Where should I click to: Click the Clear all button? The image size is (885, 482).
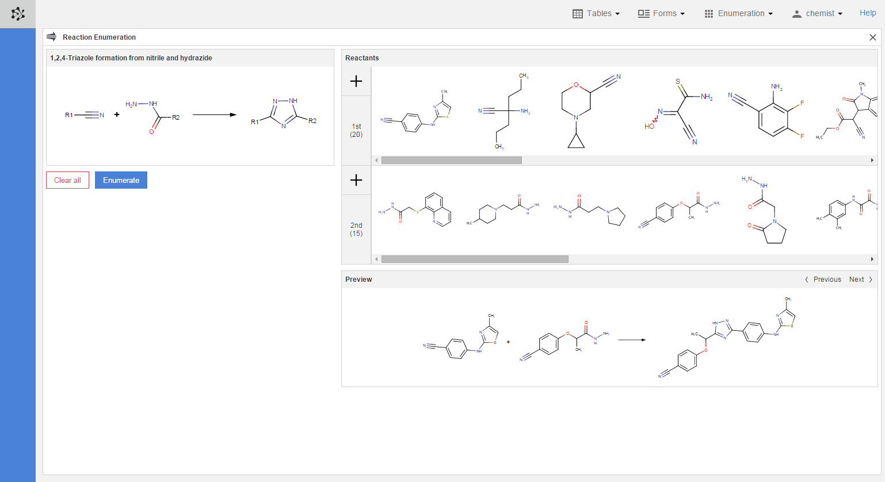(x=68, y=180)
